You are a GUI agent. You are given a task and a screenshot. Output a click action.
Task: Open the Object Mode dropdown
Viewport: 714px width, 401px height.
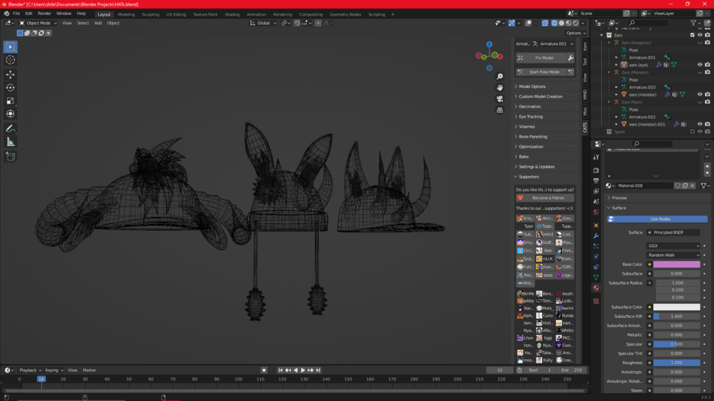(38, 23)
